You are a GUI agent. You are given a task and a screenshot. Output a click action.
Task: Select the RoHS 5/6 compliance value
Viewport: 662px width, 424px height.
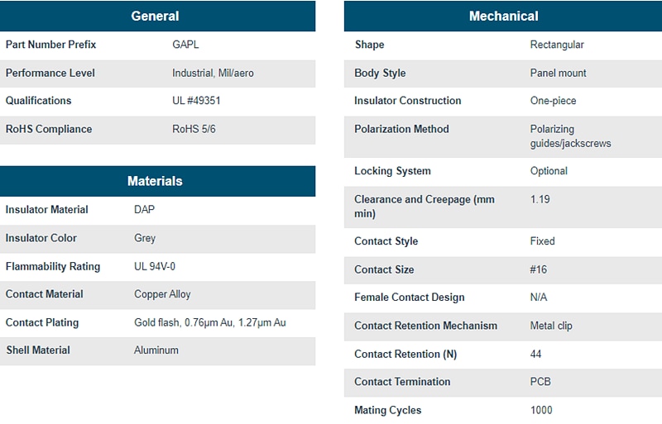(x=194, y=129)
